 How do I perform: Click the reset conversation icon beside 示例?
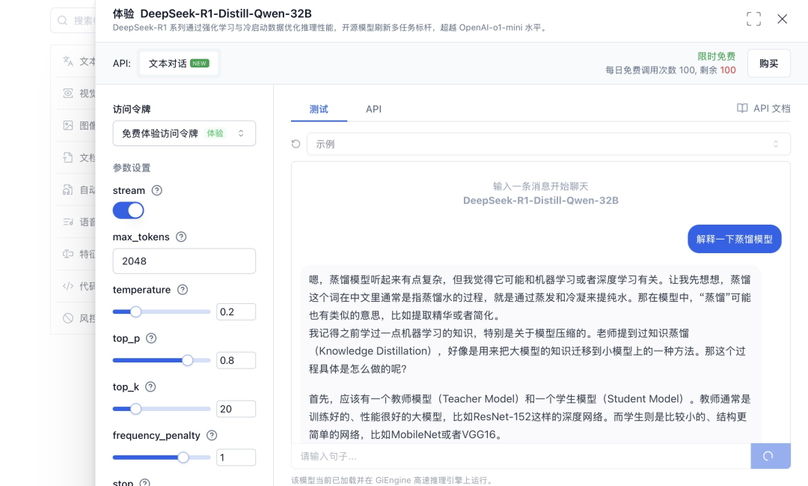coord(296,144)
